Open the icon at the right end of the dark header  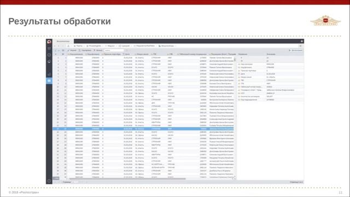click(301, 41)
